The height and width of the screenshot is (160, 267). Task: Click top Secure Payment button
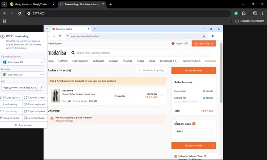click(194, 70)
